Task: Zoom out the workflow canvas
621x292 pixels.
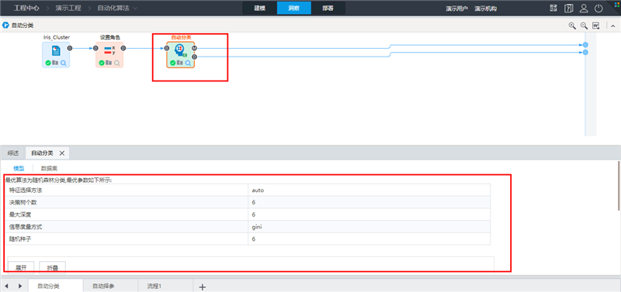Action: pyautogui.click(x=584, y=26)
